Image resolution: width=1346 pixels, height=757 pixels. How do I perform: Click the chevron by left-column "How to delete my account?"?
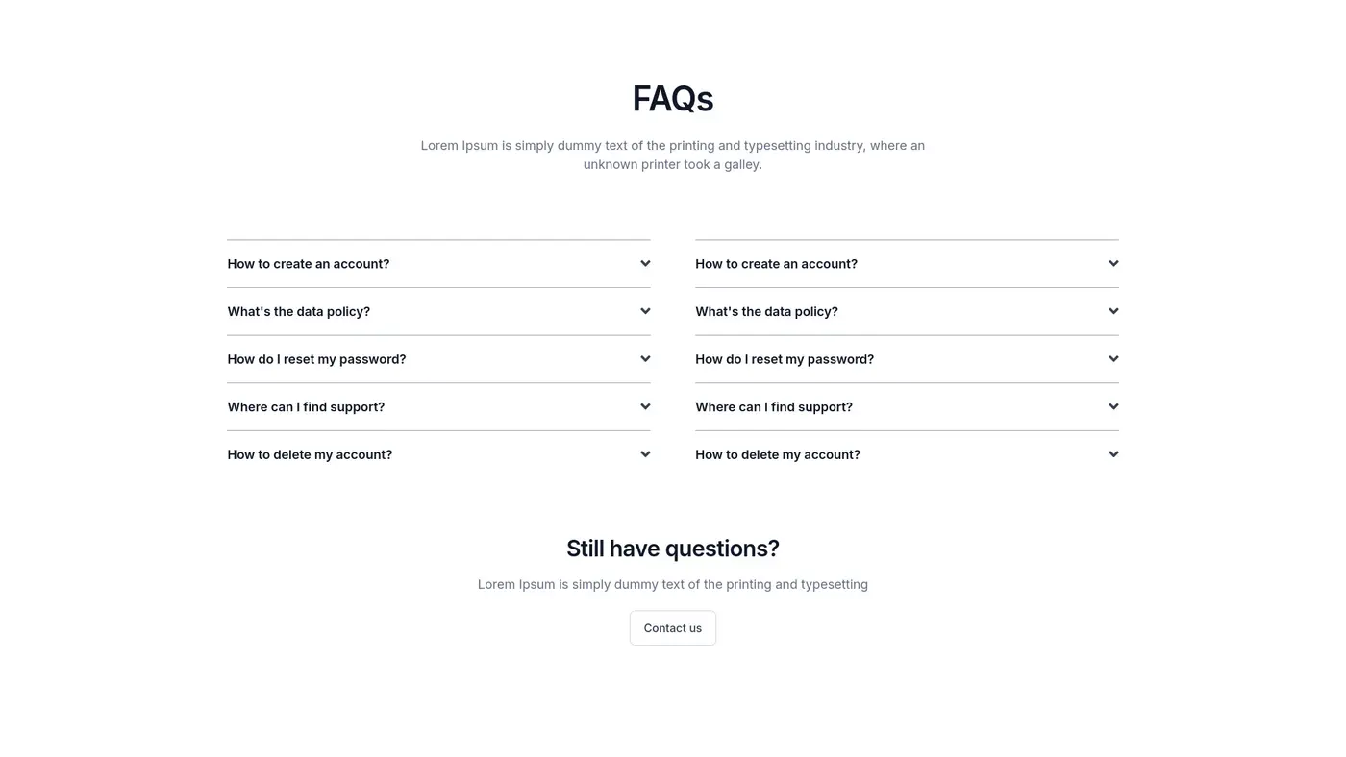pyautogui.click(x=645, y=454)
